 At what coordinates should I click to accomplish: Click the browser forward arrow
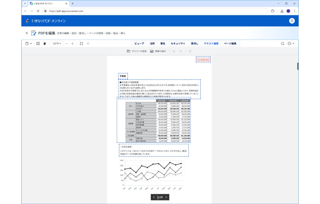point(32,11)
